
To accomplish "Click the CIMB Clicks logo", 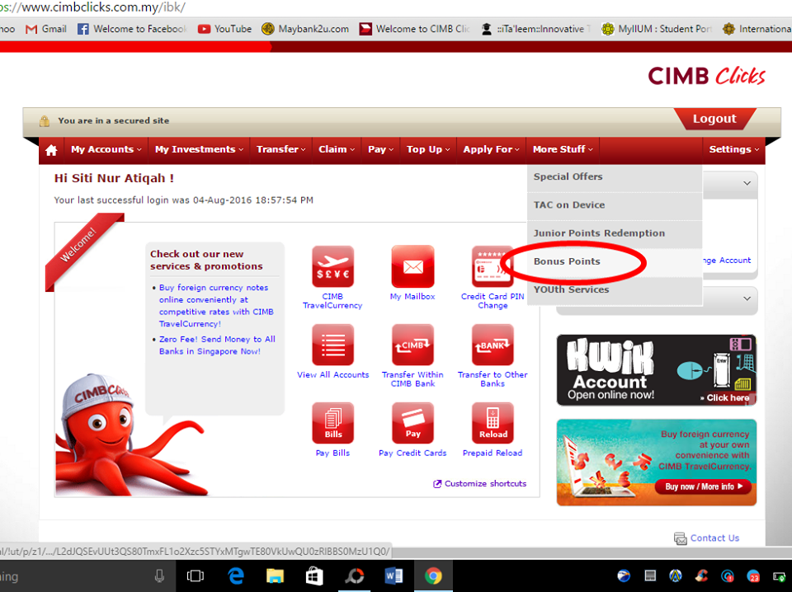I will [706, 76].
